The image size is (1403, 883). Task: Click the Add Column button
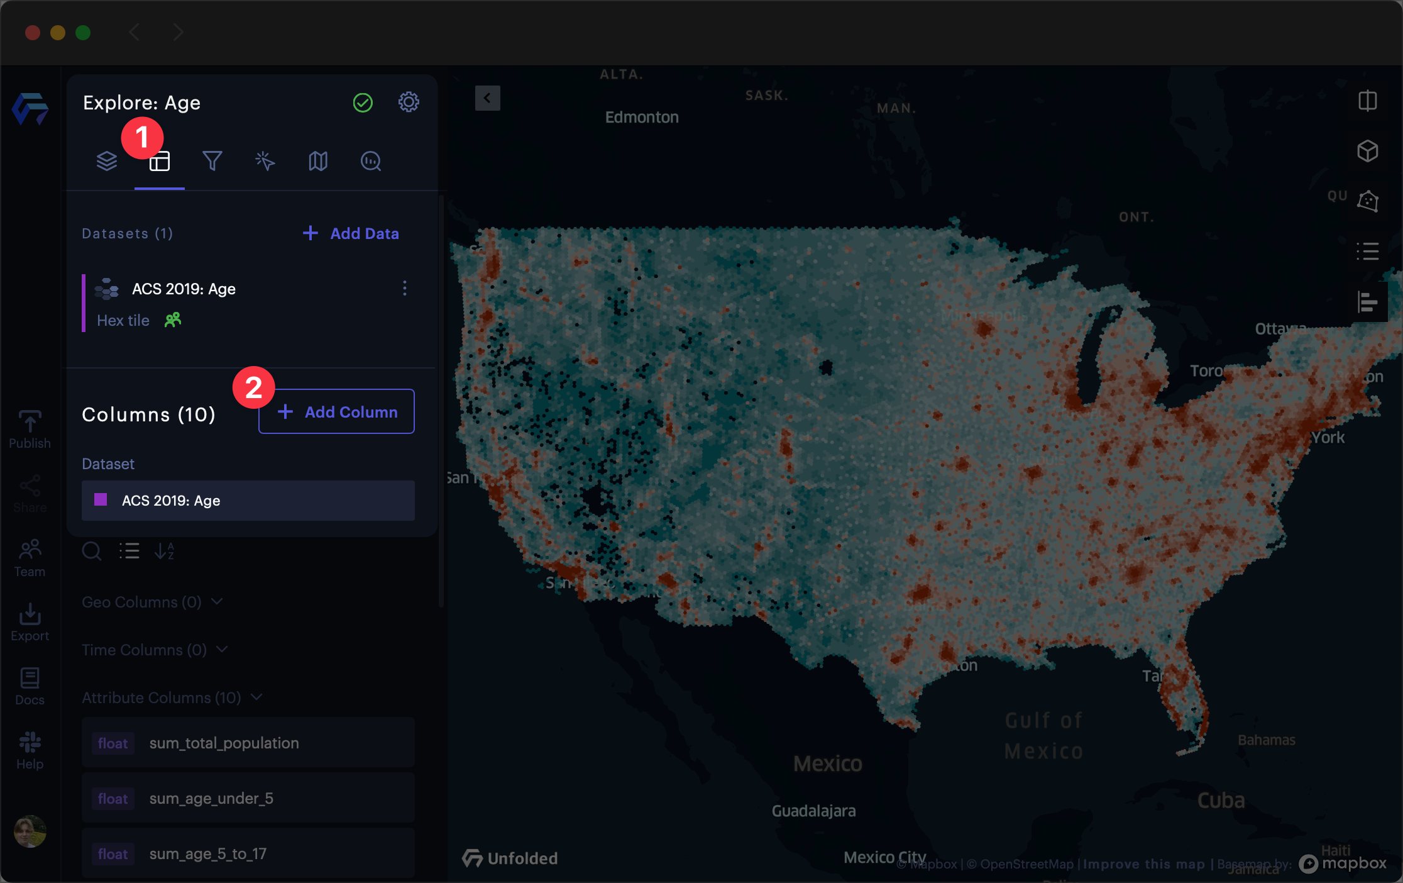(x=336, y=412)
